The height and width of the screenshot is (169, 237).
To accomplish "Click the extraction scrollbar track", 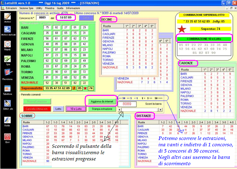I will tap(140, 110).
